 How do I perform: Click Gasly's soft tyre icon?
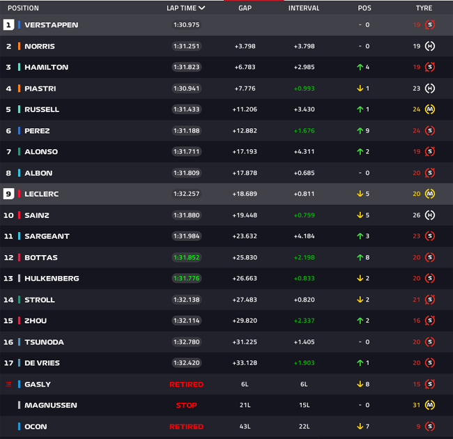430,384
